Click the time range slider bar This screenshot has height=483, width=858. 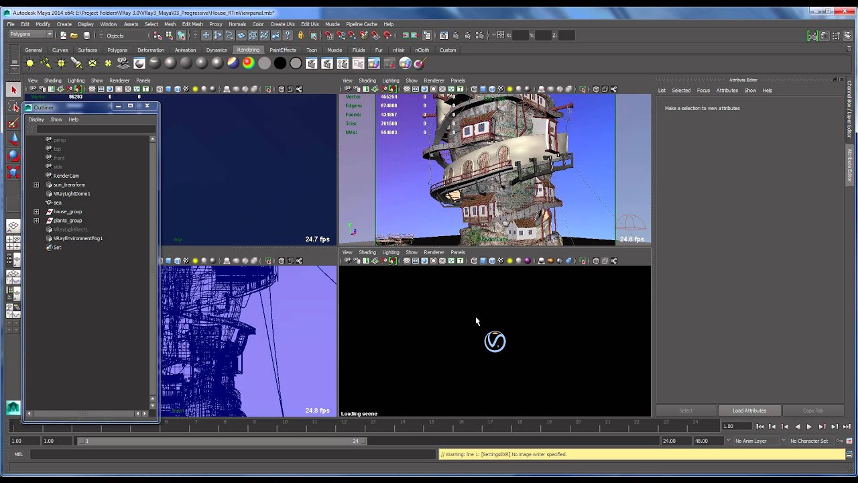pos(222,441)
